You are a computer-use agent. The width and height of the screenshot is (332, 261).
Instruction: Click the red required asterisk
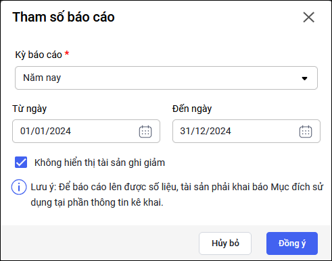pyautogui.click(x=67, y=54)
